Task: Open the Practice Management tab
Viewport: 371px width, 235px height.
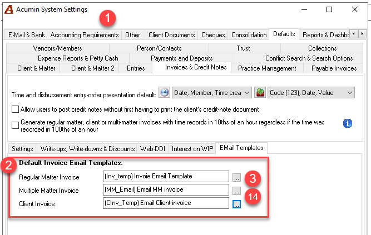Action: [x=267, y=68]
